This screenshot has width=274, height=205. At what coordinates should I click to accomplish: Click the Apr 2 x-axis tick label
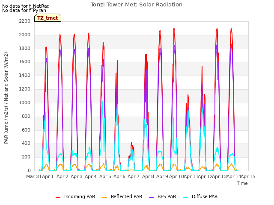point(63,176)
